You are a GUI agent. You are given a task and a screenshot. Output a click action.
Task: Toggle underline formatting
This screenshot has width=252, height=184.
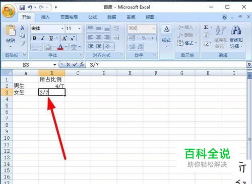51,38
